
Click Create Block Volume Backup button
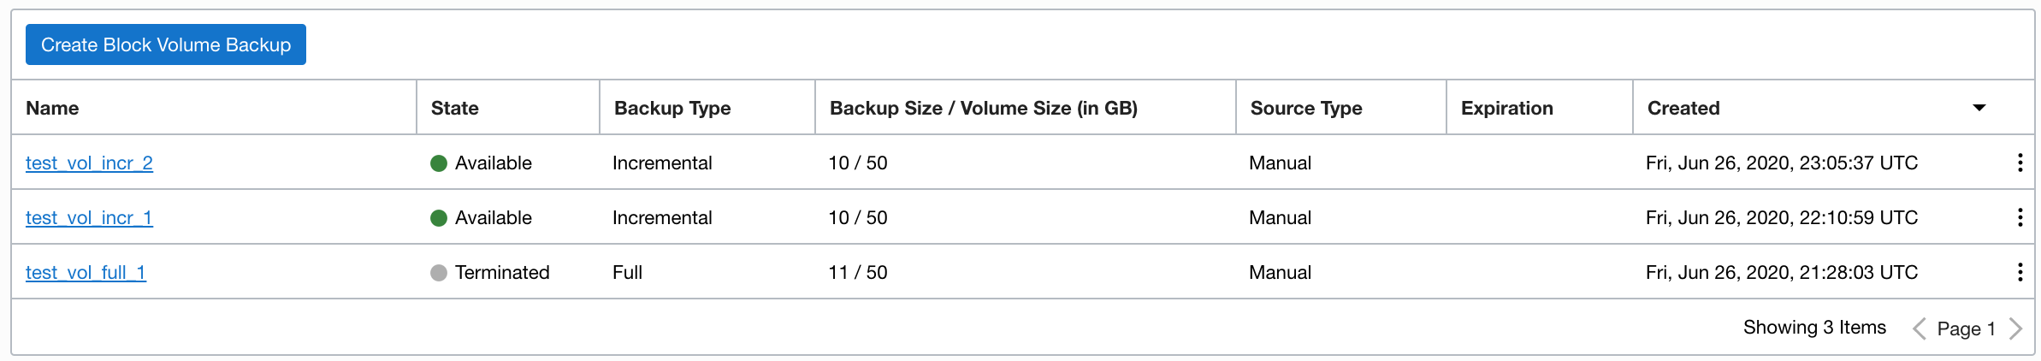click(x=166, y=44)
